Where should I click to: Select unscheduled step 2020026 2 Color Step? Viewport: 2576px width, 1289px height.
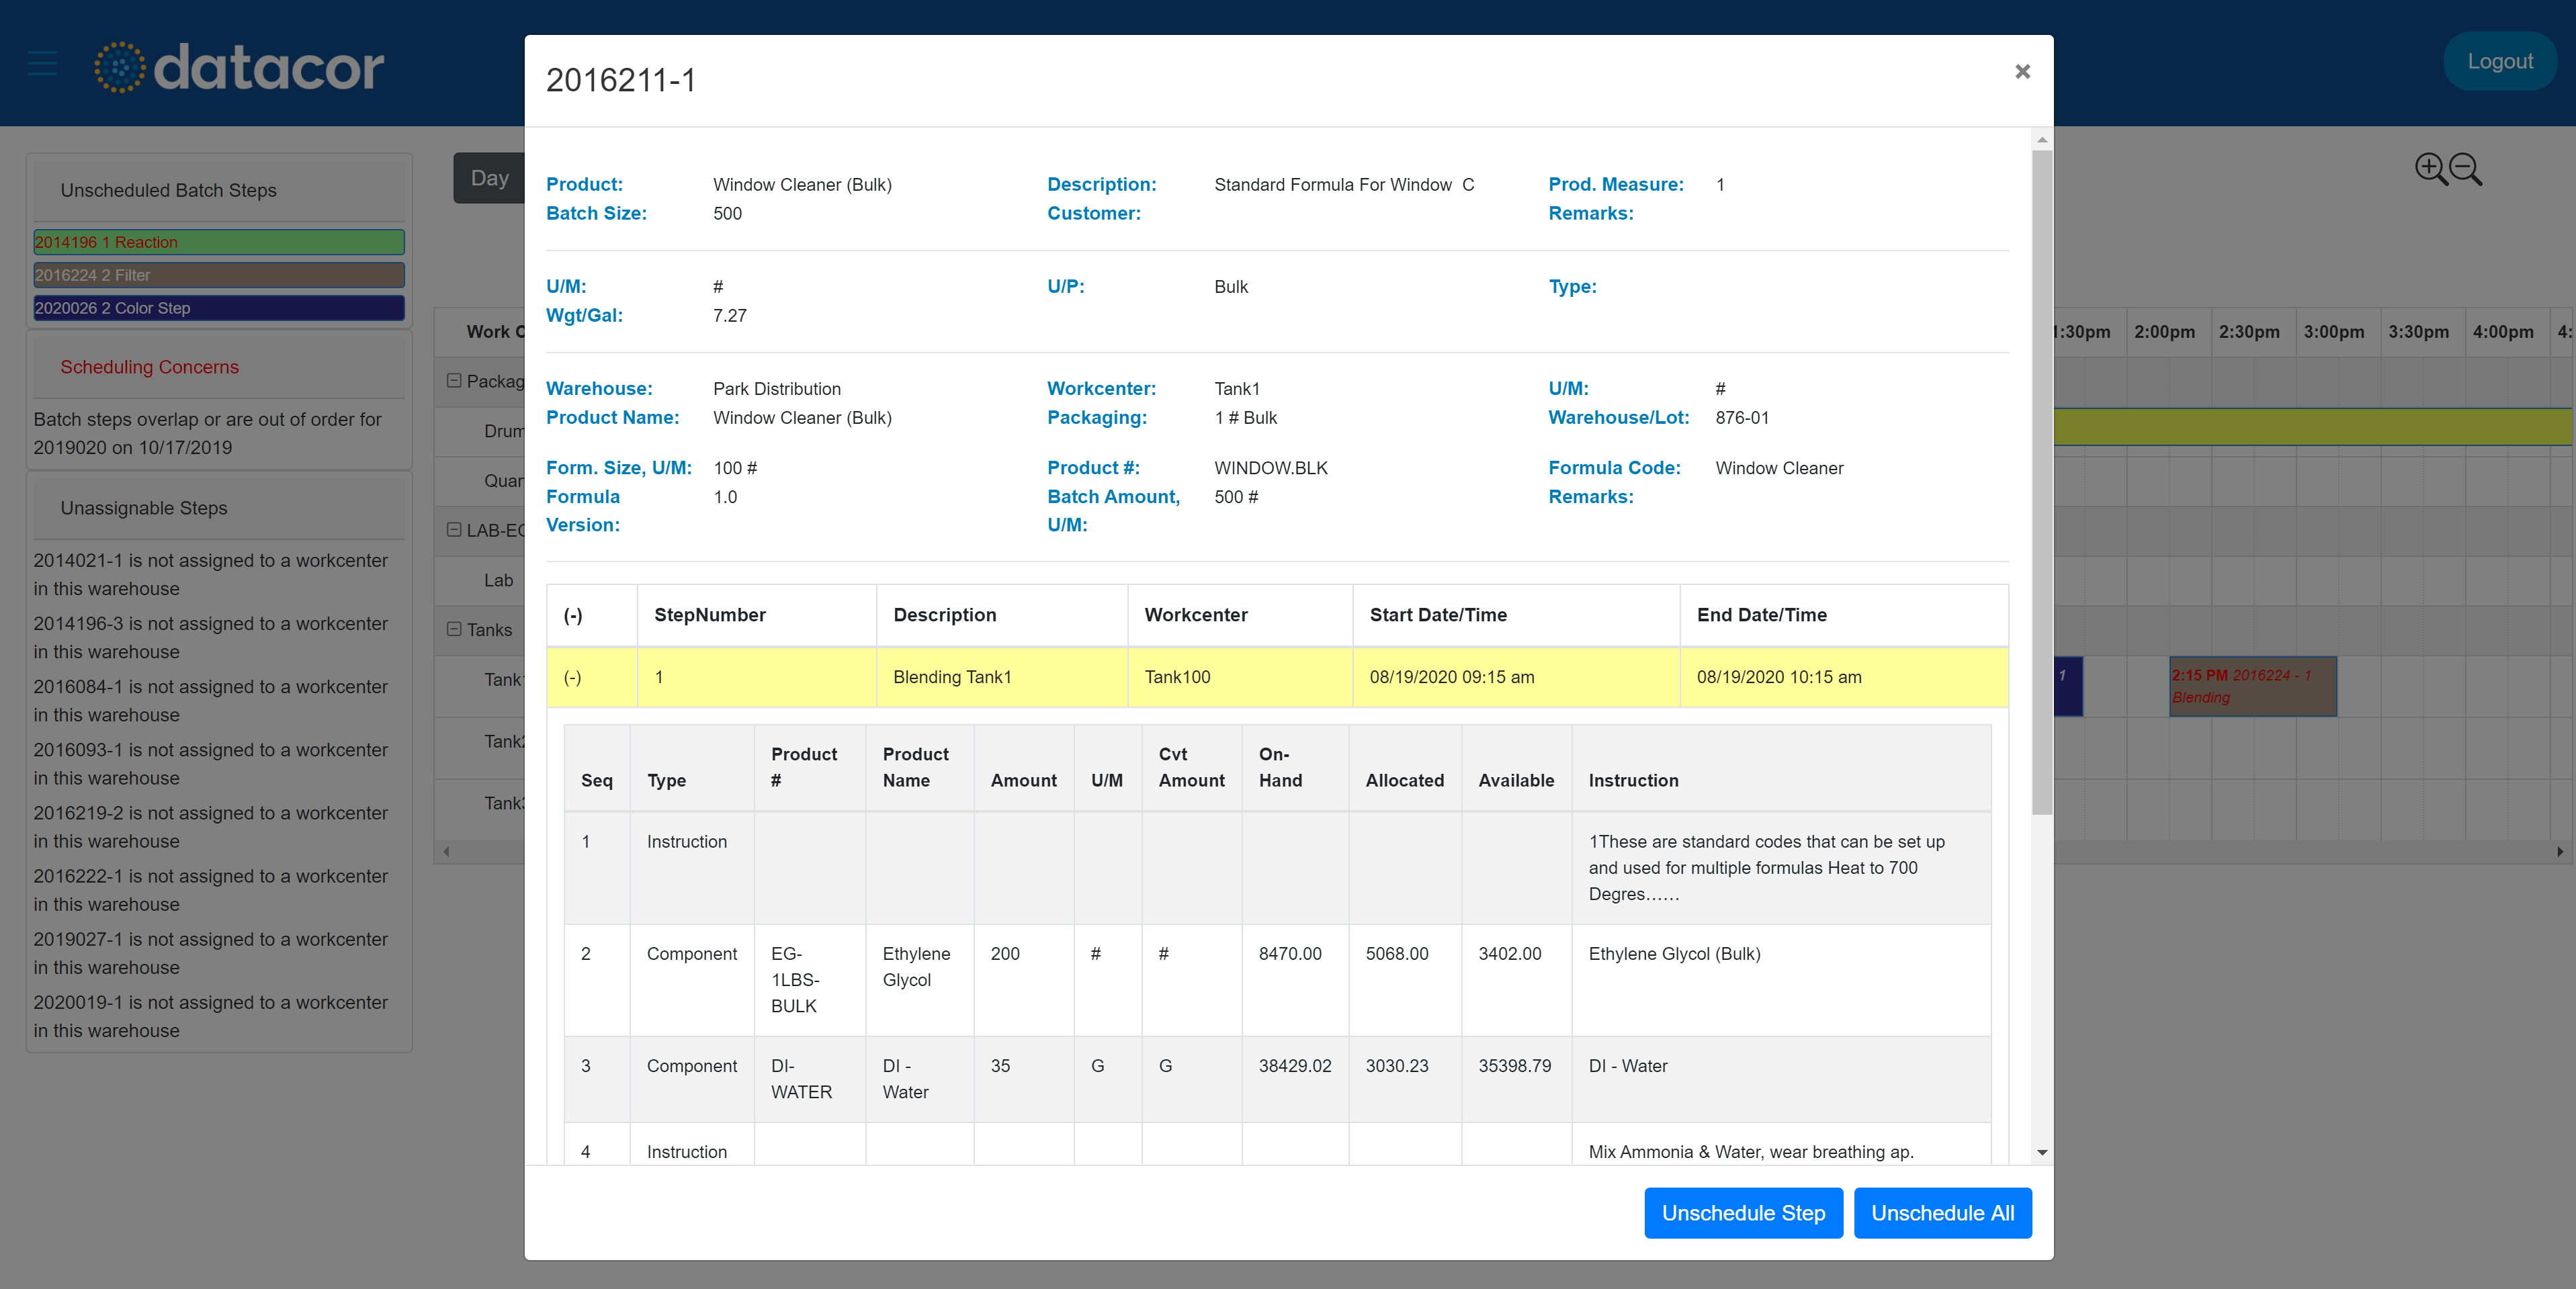pyautogui.click(x=219, y=308)
